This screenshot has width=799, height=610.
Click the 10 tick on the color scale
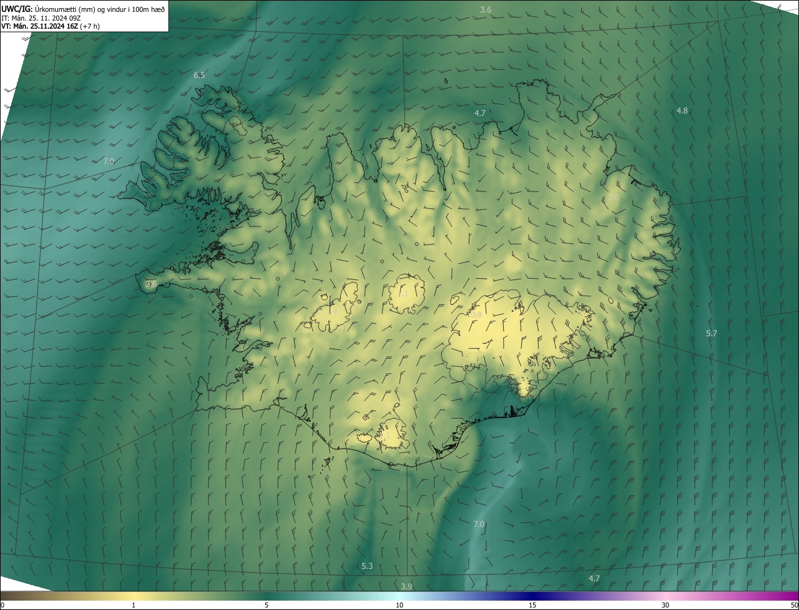pos(399,605)
